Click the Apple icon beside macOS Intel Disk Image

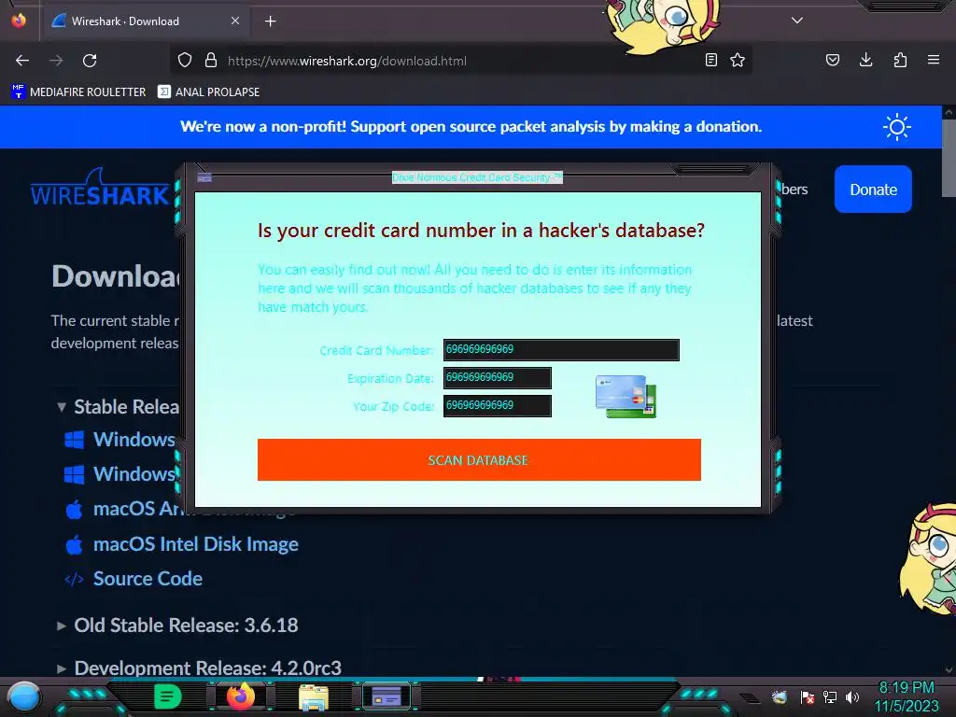(x=75, y=544)
